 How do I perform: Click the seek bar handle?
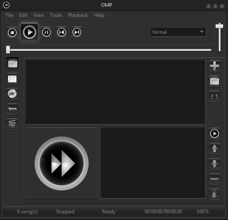click(x=8, y=49)
